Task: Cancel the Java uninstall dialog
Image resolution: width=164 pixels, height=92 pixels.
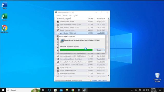Action: coord(99,50)
